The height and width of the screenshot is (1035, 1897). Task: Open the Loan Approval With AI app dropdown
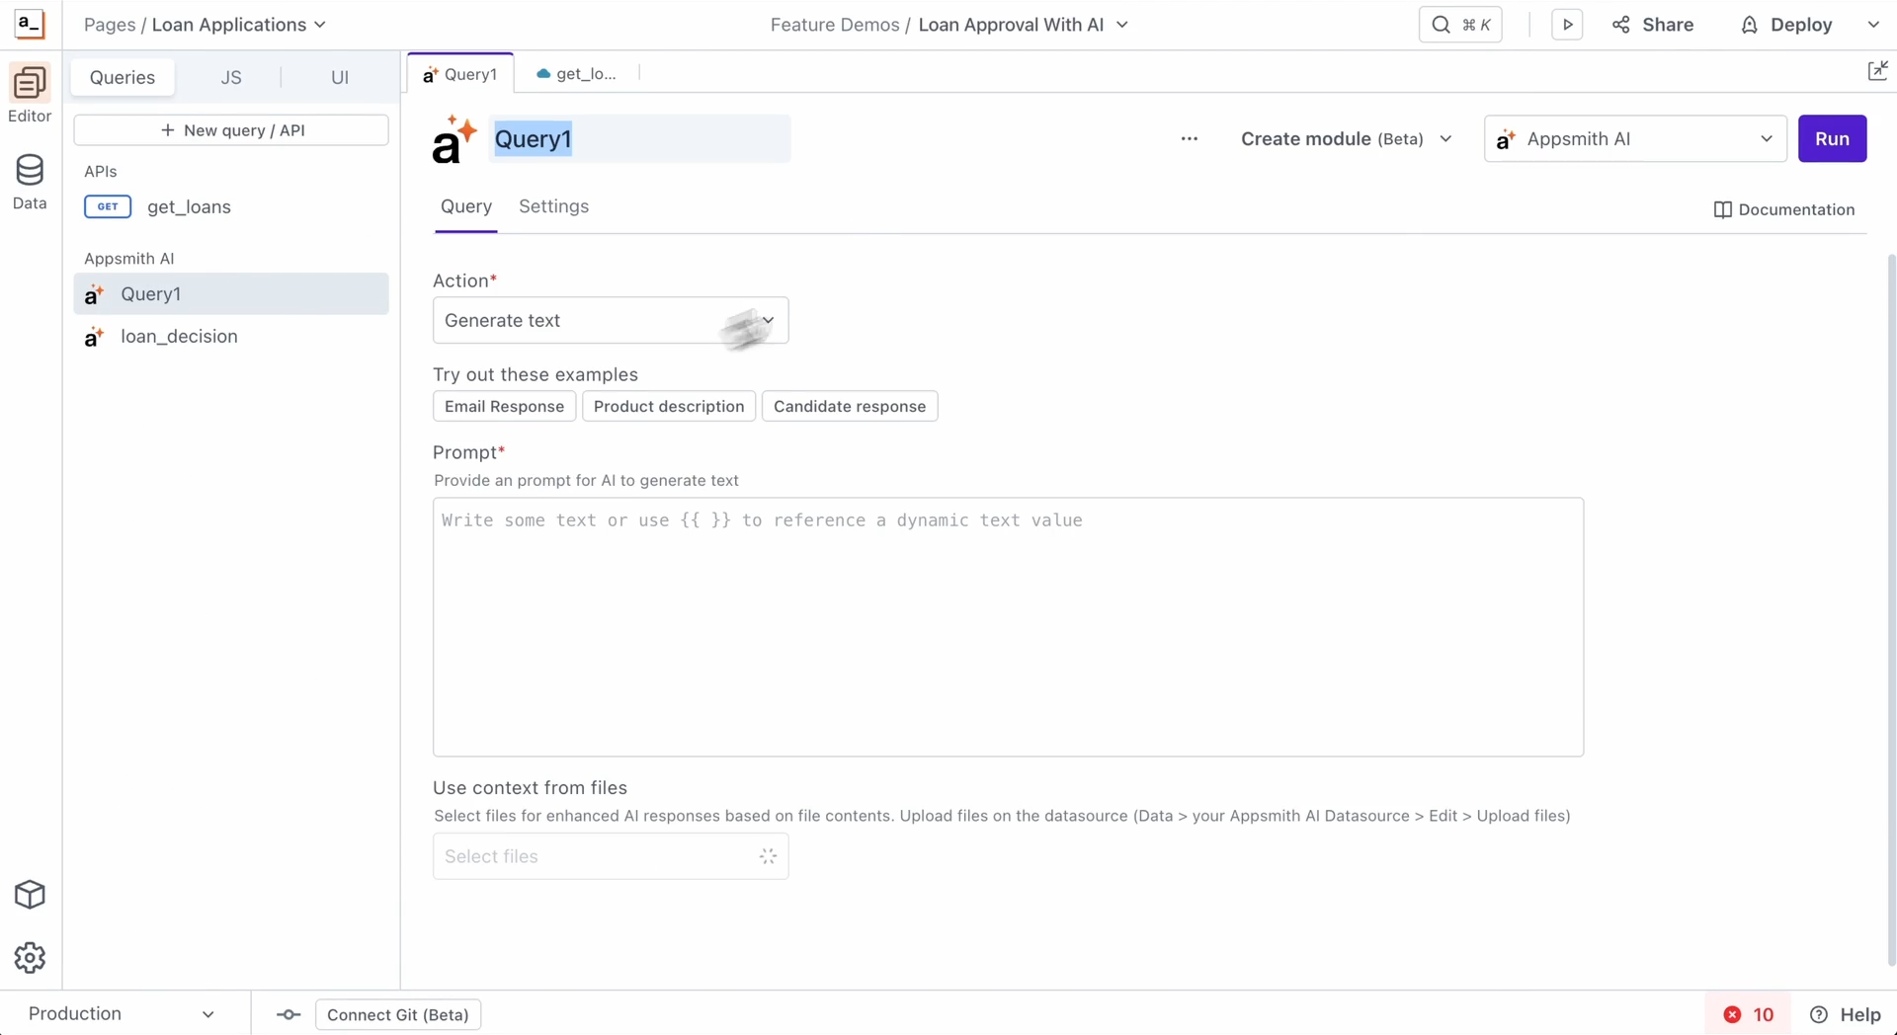[1024, 25]
